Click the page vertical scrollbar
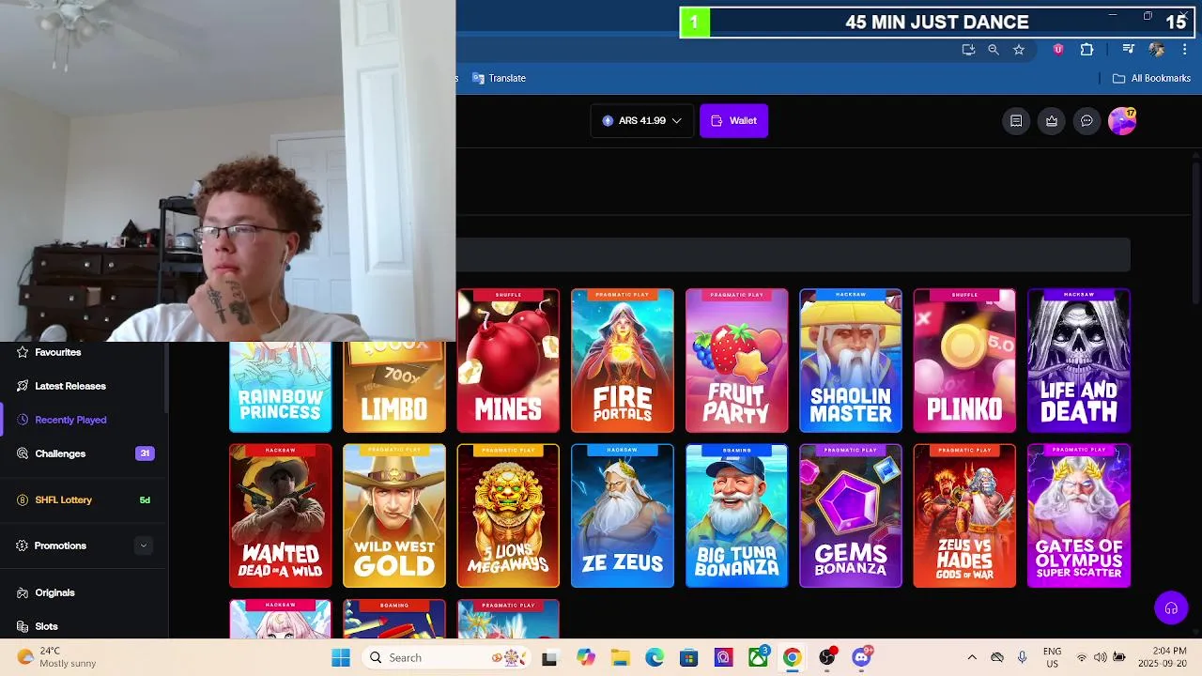Image resolution: width=1202 pixels, height=676 pixels. pyautogui.click(x=1195, y=232)
